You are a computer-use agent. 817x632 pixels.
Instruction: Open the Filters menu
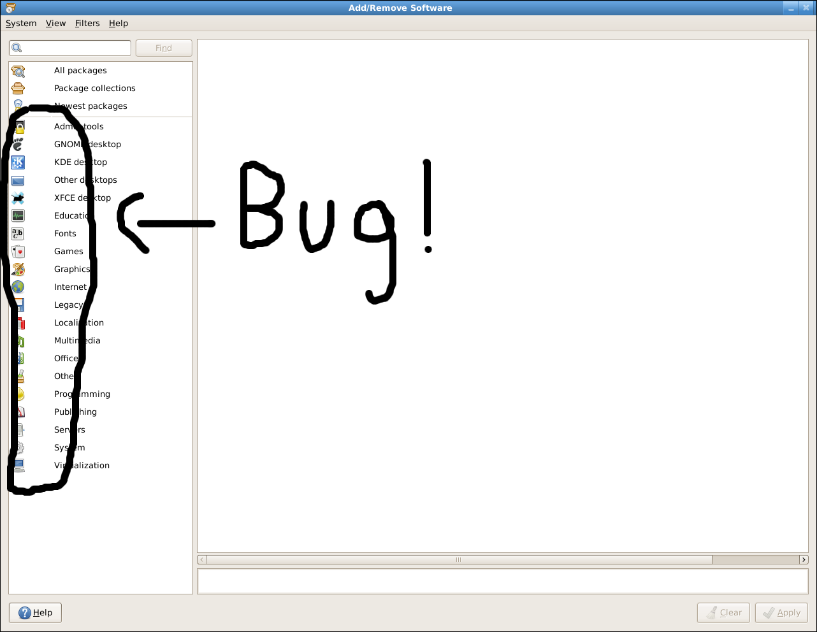87,23
